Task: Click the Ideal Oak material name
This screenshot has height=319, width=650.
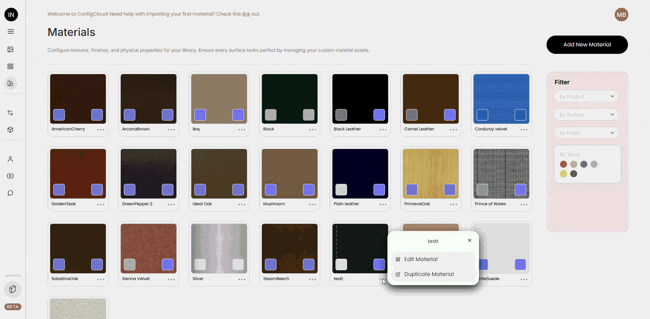Action: 202,204
